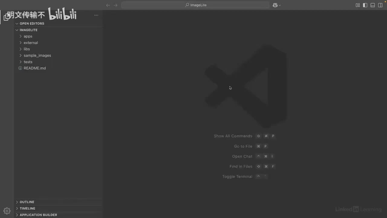Image resolution: width=387 pixels, height=218 pixels.
Task: Expand the tests folder
Action: (58, 62)
